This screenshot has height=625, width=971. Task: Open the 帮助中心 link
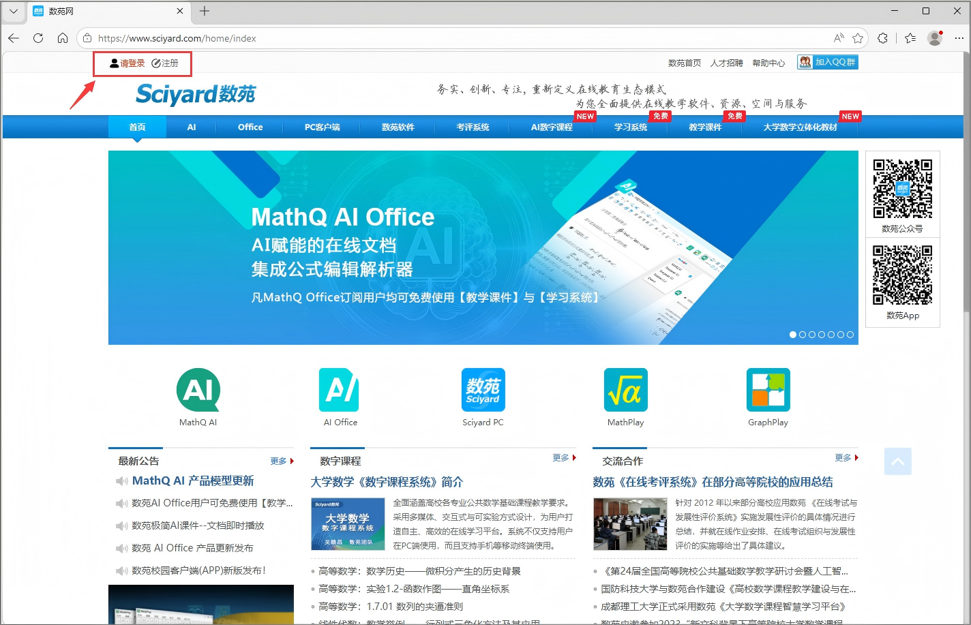[x=768, y=63]
